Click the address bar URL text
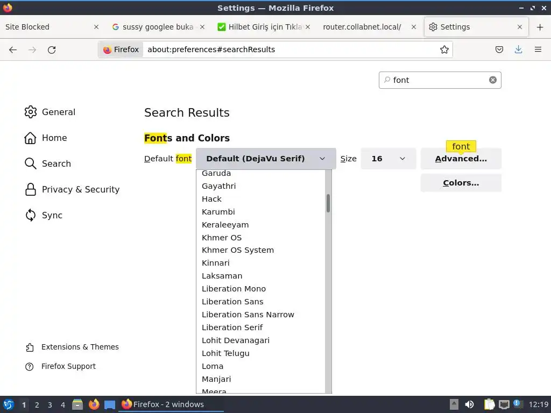 click(211, 49)
